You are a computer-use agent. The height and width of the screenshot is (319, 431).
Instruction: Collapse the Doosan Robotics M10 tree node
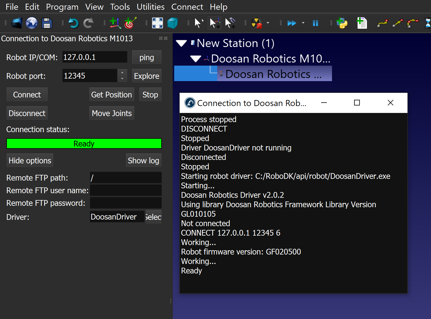pos(196,59)
